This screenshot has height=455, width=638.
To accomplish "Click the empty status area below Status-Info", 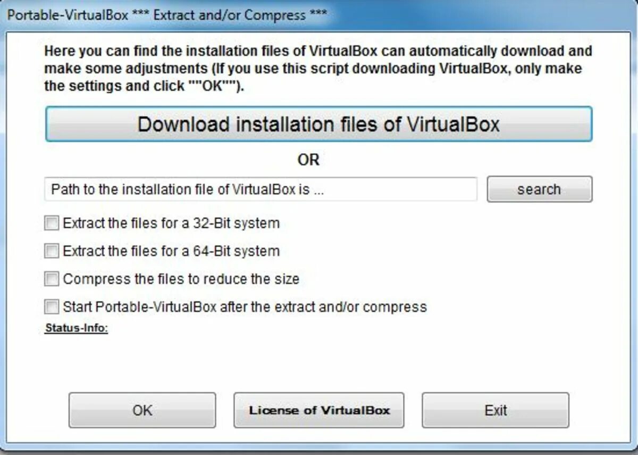I will point(318,359).
